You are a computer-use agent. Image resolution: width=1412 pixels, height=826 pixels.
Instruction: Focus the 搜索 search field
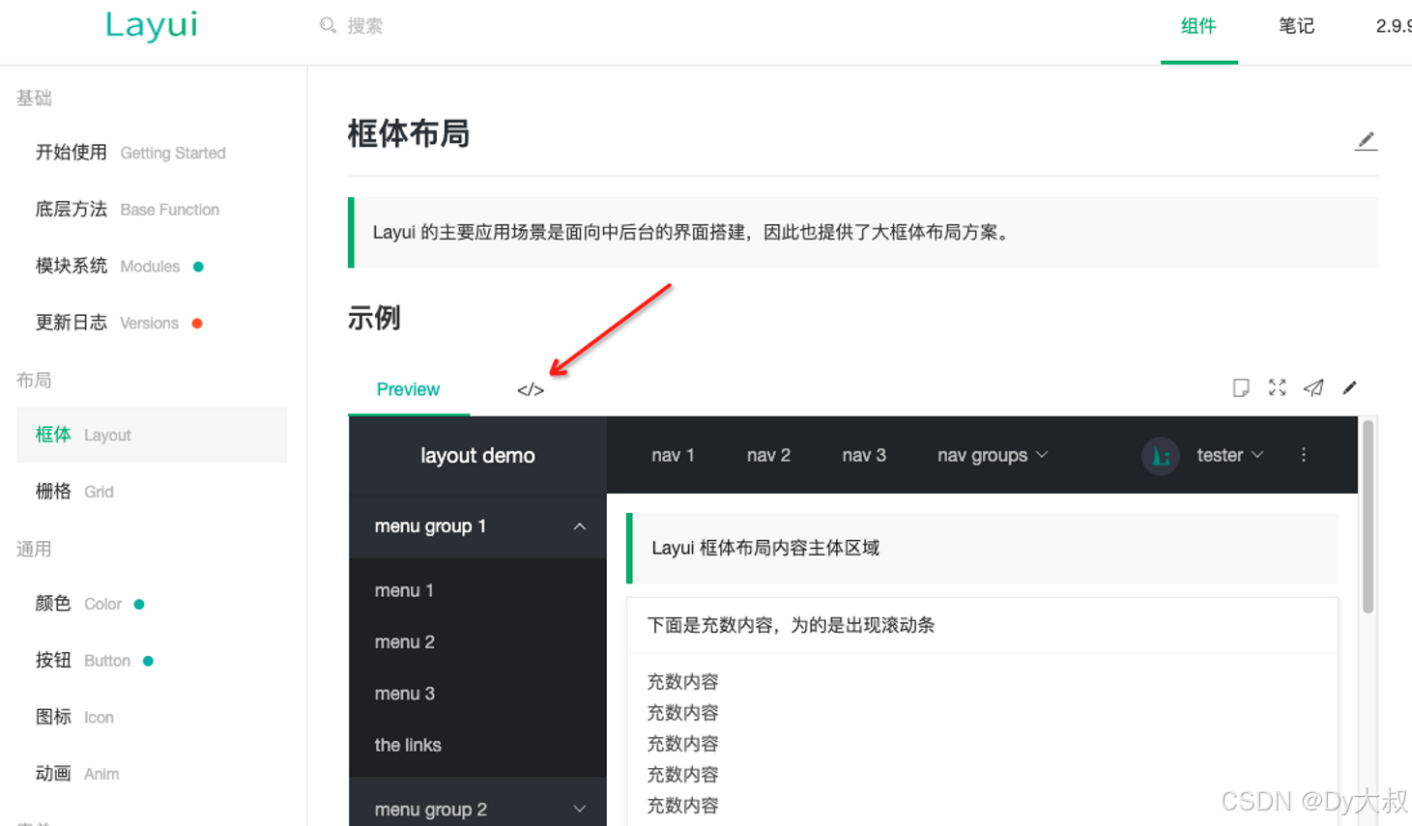click(x=365, y=26)
